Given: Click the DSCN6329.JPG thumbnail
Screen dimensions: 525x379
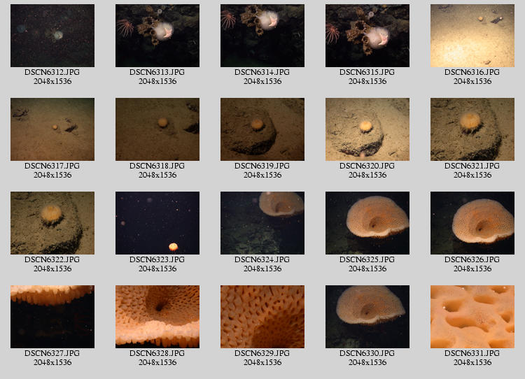Looking at the screenshot, I should (x=262, y=317).
